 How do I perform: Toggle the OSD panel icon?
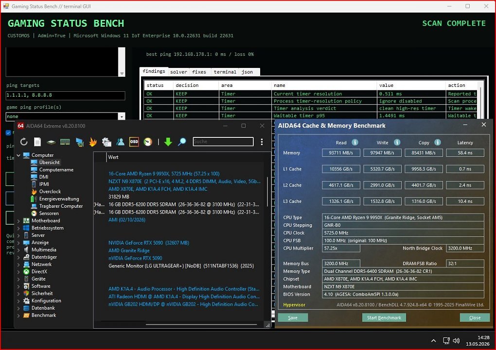pyautogui.click(x=134, y=142)
